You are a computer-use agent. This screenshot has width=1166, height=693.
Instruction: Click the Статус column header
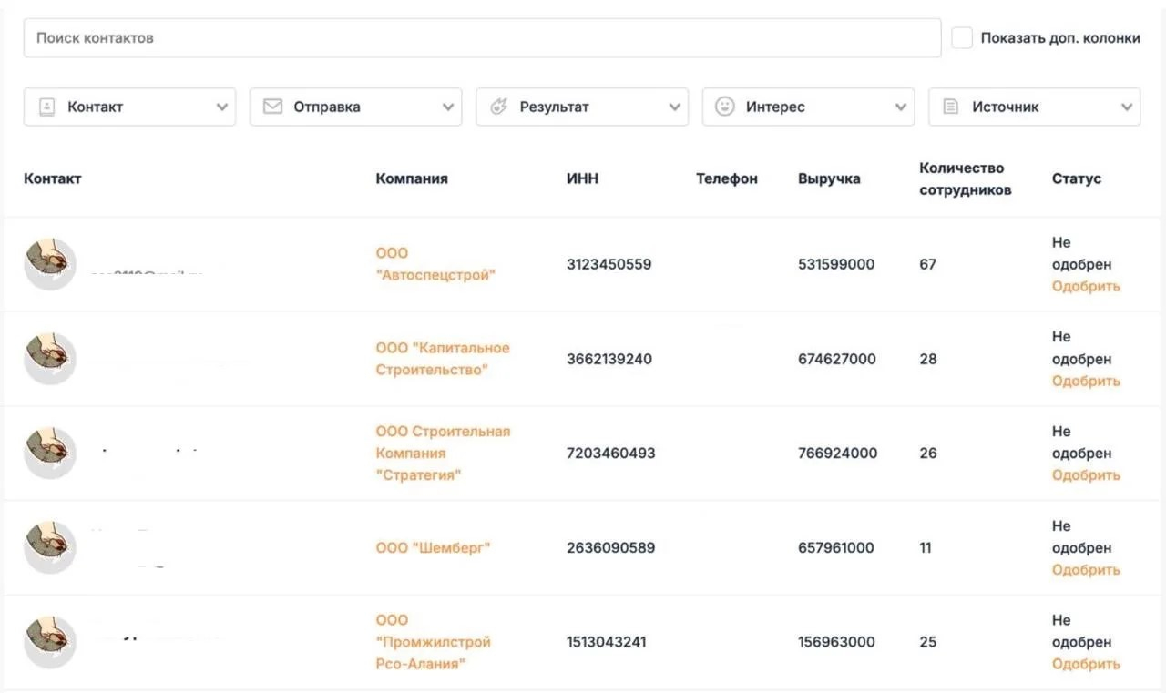tap(1077, 178)
